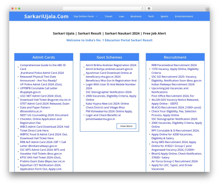Viewport: 219px width, 185px height.
Task: Open OTET Admit Card 2024 link
Action: pos(45,108)
